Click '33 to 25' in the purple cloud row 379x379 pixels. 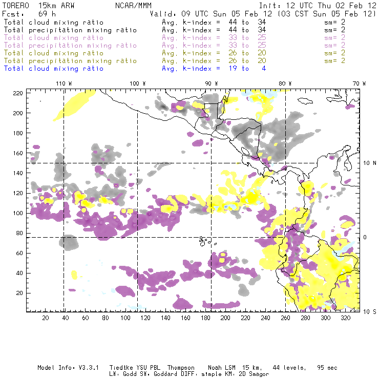[247, 37]
